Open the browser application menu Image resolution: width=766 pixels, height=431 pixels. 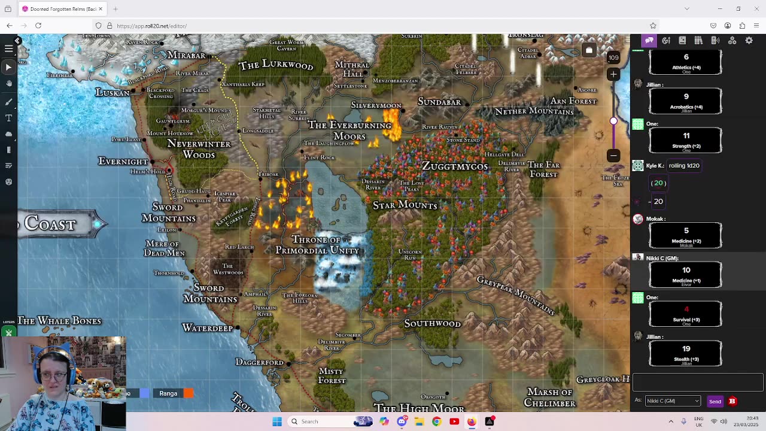pos(756,26)
